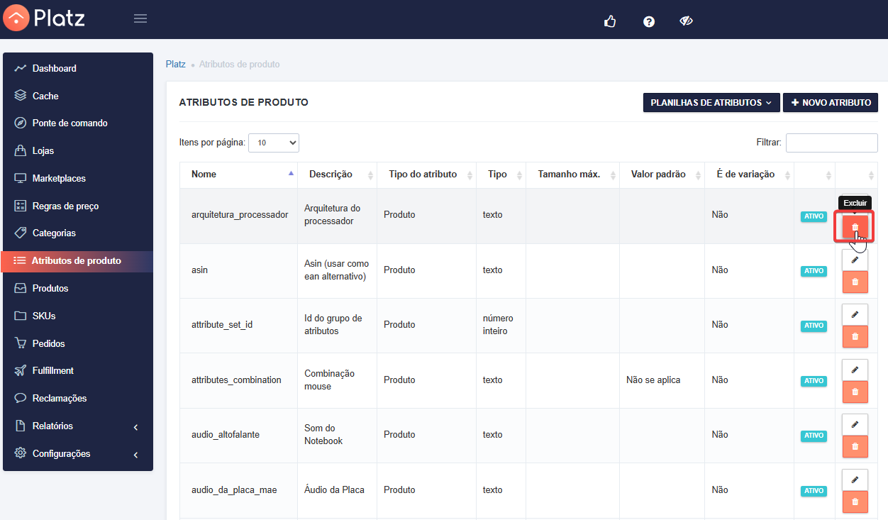Select the asin name cell
The image size is (888, 520).
(239, 270)
